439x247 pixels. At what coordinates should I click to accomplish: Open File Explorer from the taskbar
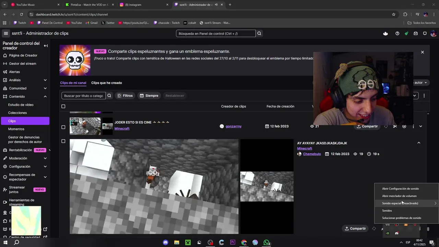point(177,243)
